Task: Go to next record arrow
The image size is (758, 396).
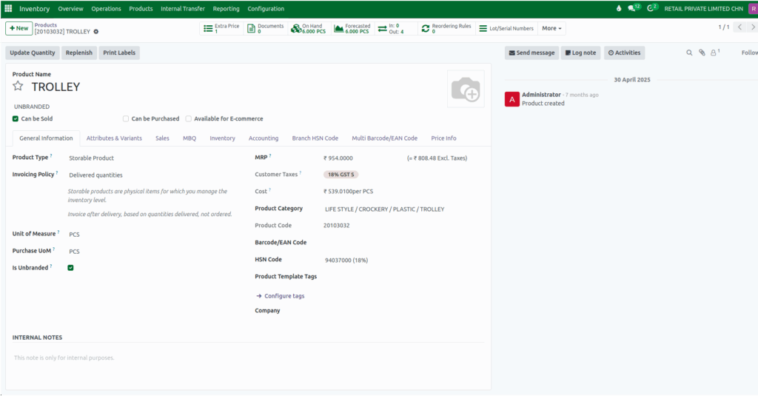Action: 752,27
